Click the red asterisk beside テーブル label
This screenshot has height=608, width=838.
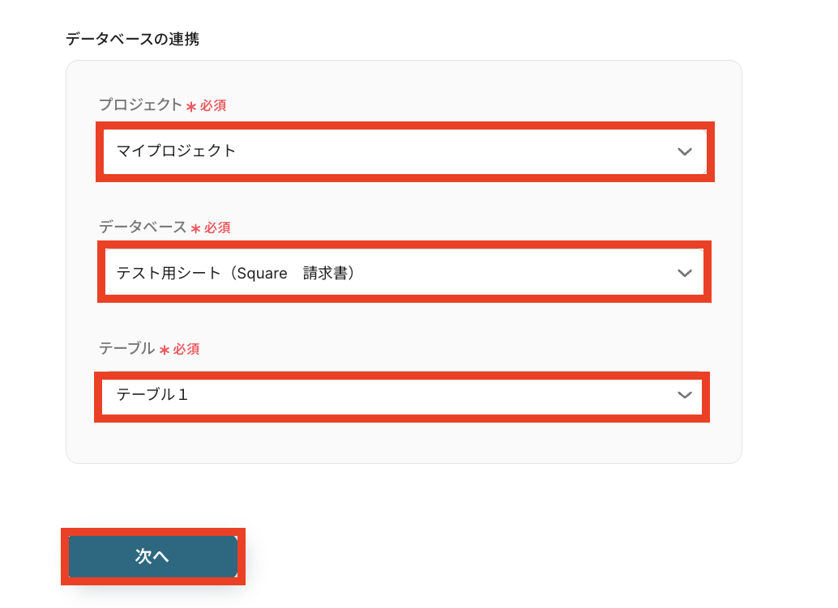(x=165, y=350)
